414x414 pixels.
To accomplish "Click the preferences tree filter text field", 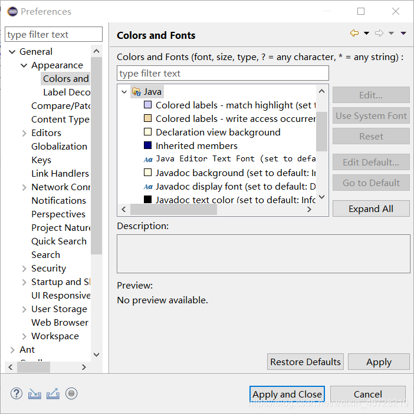I will 54,34.
